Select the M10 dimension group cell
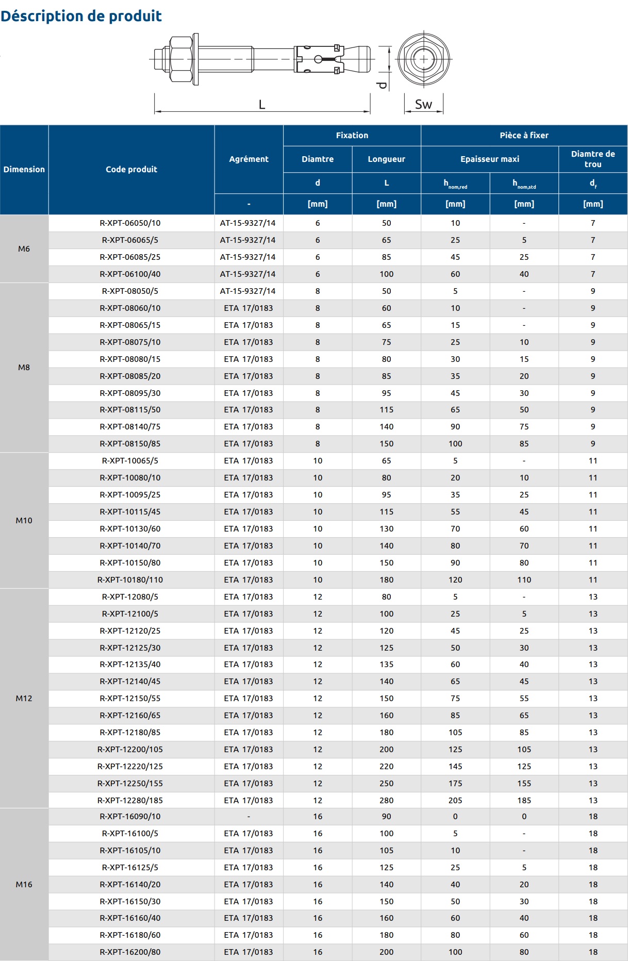 (x=24, y=521)
